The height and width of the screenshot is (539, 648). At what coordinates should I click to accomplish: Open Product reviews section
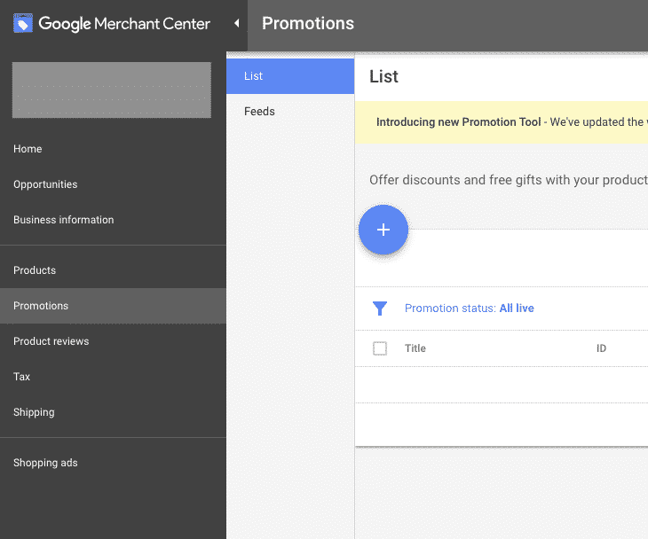[113, 341]
